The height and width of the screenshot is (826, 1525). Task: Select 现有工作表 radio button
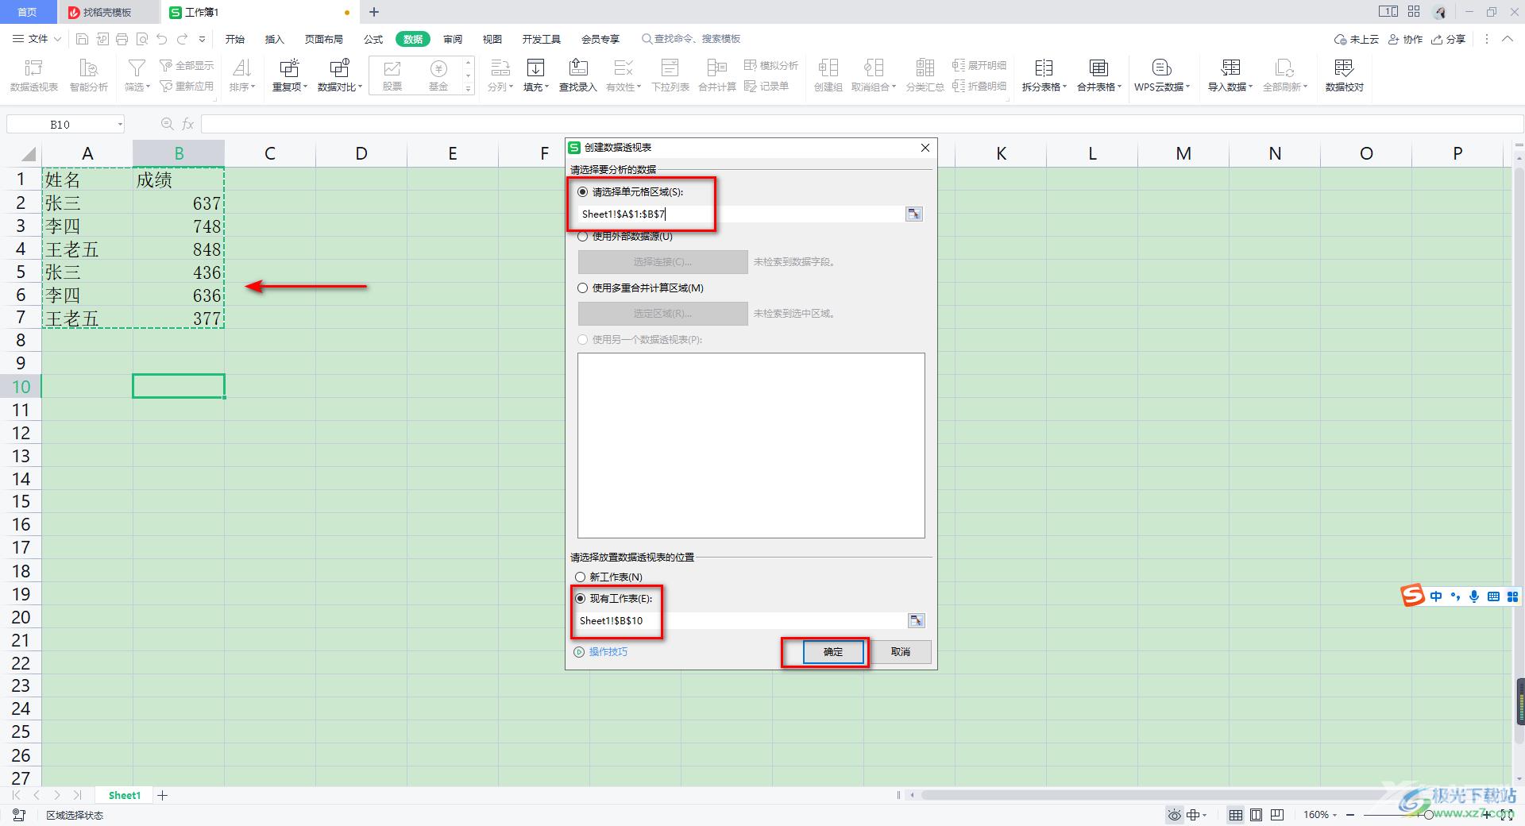(x=581, y=598)
